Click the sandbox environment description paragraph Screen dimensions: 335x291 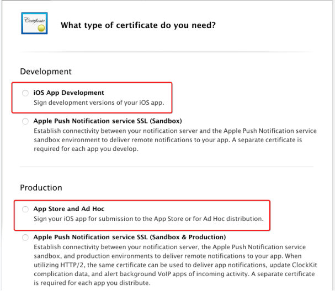tap(175, 140)
